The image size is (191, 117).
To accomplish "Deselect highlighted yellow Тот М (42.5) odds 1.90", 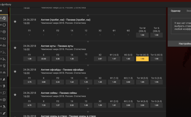I will point(142,59).
